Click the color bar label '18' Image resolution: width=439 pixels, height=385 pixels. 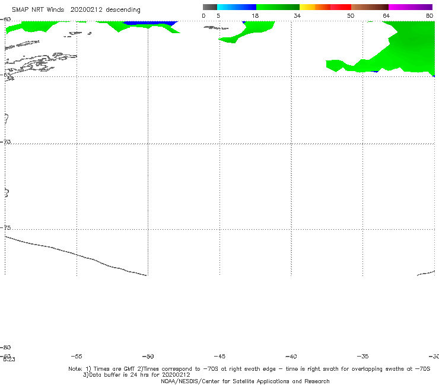(x=255, y=16)
